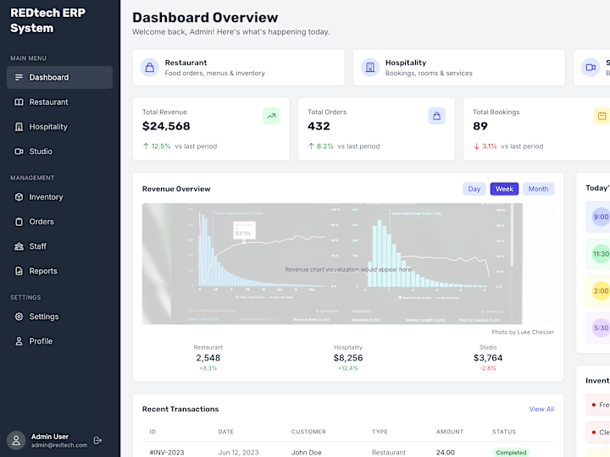This screenshot has height=457, width=610.
Task: Select the Week range toggle
Action: 504,189
